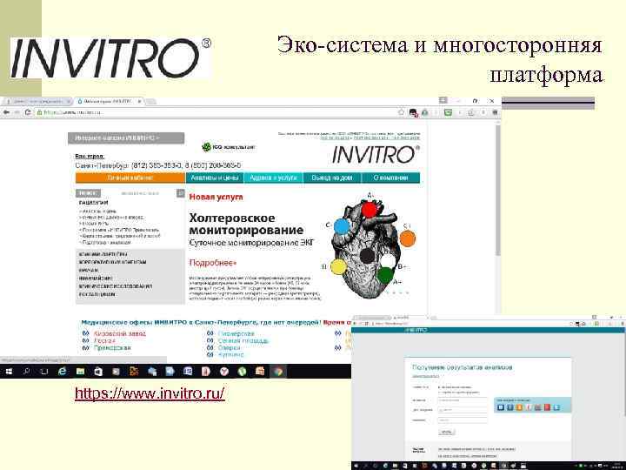
Task: Click the green extension icon in toolbar
Action: click(448, 112)
